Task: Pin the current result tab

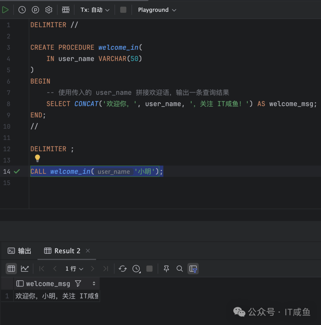Action: click(166, 269)
